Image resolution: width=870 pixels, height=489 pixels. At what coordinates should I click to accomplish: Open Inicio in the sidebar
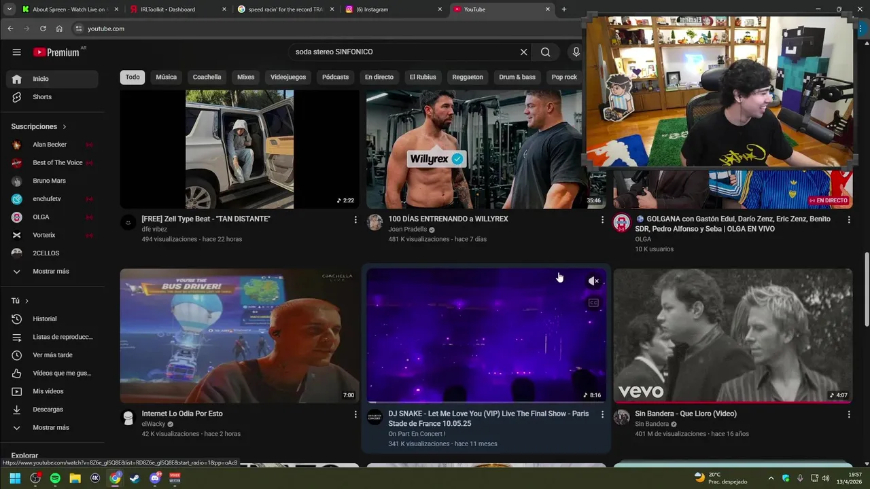[x=52, y=79]
